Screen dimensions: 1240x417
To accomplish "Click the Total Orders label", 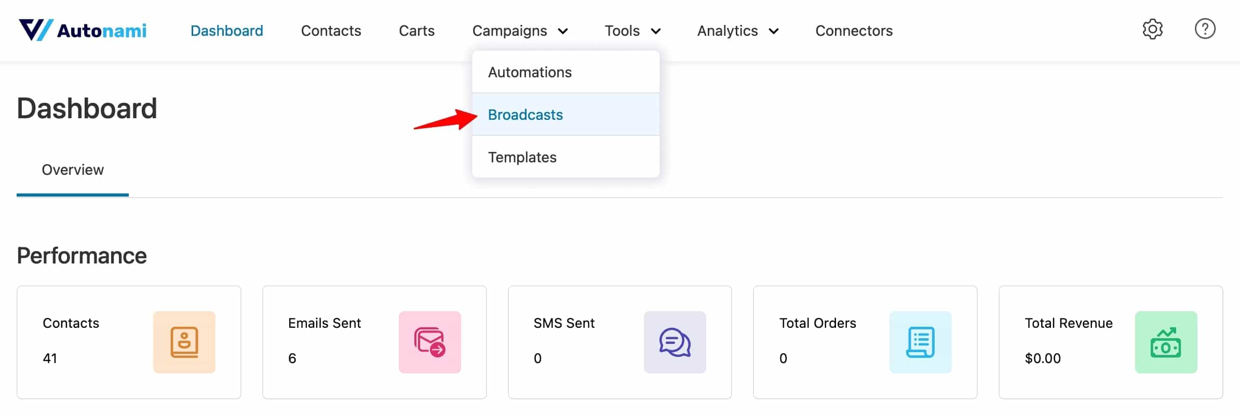I will (818, 323).
